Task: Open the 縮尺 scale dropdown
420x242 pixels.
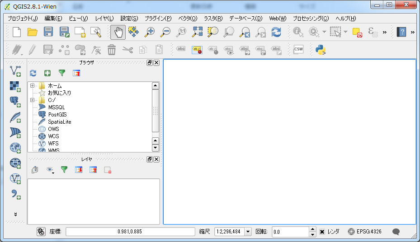Action: point(248,232)
